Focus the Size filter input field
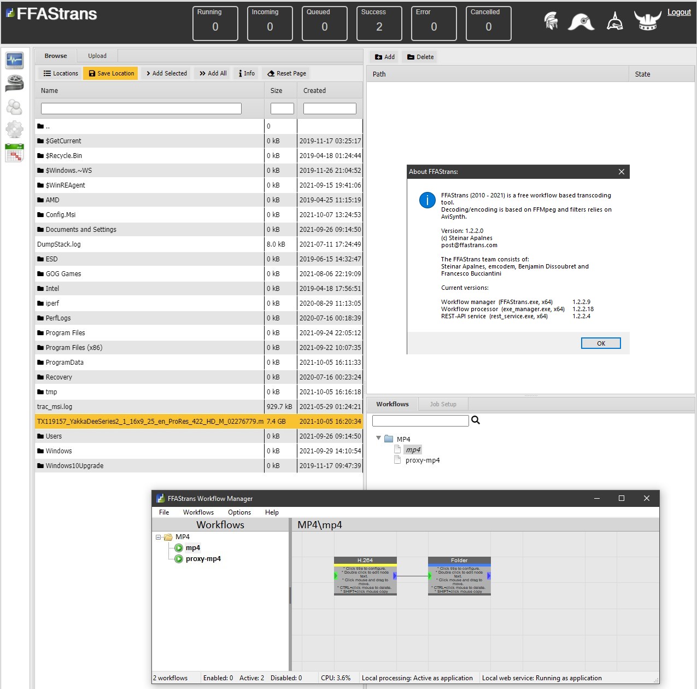697x689 pixels. click(x=282, y=109)
